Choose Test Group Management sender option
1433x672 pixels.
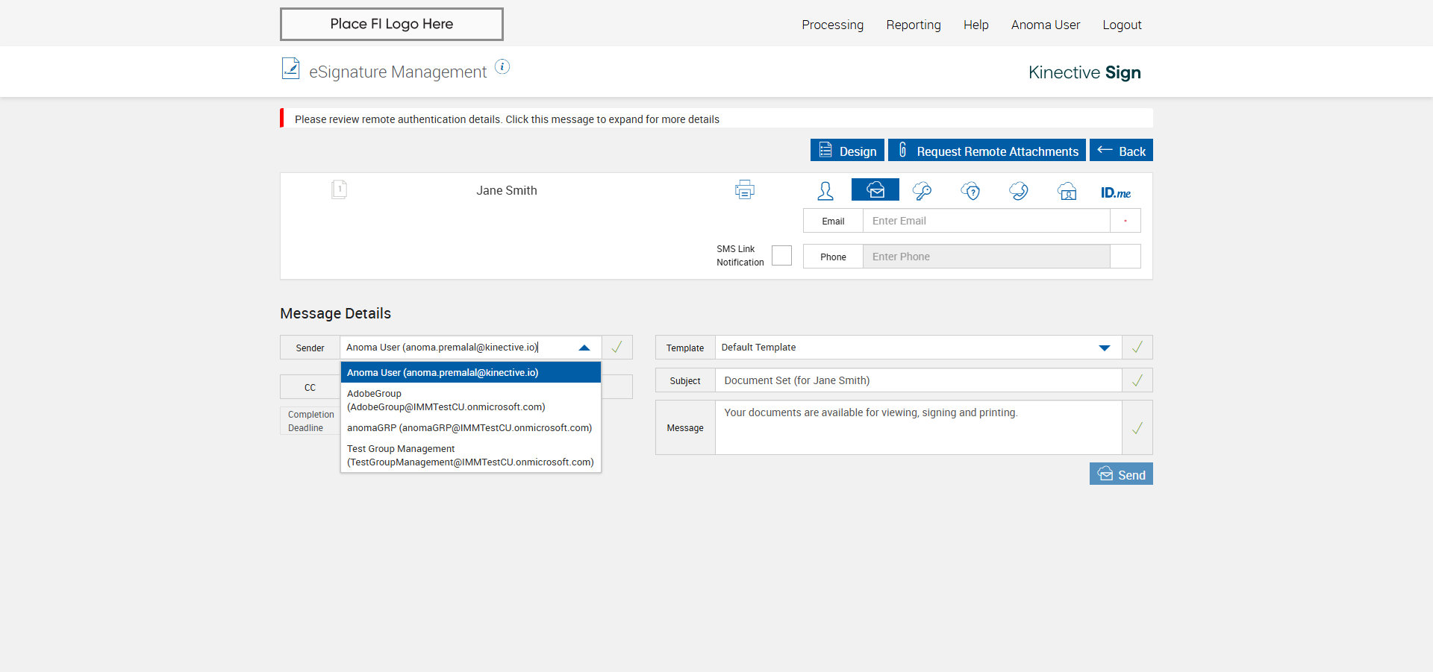coord(470,455)
